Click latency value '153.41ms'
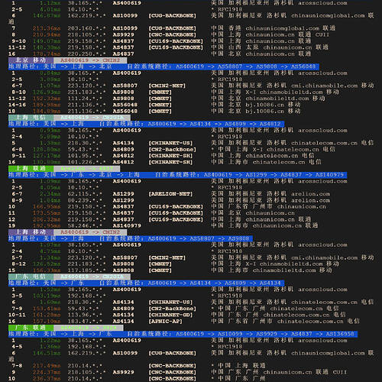Screen dimensions: 382x382 tap(47, 309)
